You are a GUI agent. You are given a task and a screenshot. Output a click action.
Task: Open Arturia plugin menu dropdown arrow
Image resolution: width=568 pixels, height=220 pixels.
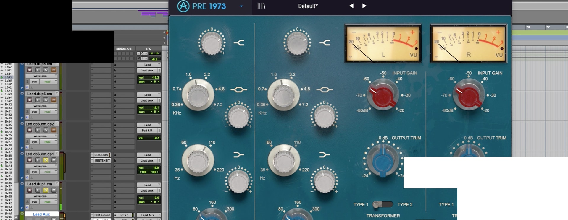click(x=241, y=6)
